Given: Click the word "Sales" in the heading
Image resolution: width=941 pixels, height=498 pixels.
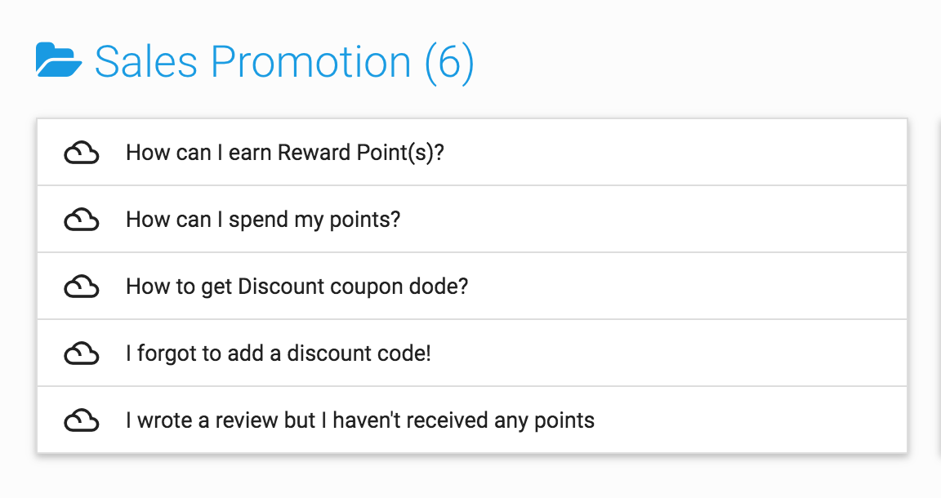Looking at the screenshot, I should tap(146, 62).
